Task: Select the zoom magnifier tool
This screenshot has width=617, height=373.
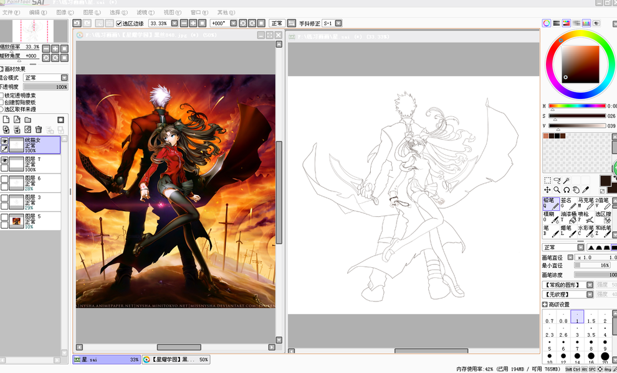Action: [x=557, y=190]
